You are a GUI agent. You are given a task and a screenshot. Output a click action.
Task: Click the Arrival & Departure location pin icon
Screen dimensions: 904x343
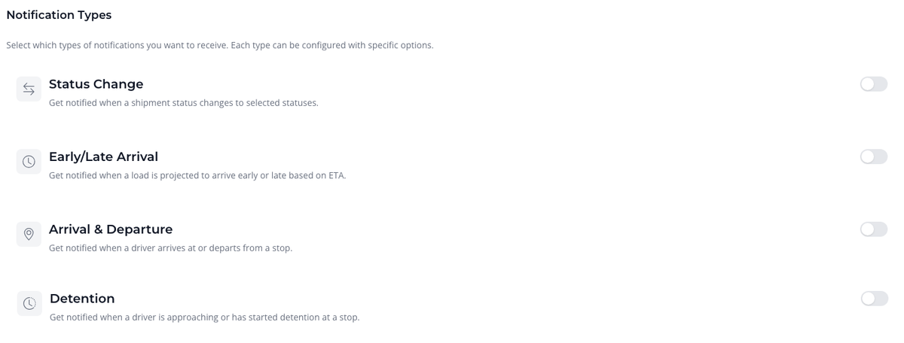pyautogui.click(x=29, y=234)
